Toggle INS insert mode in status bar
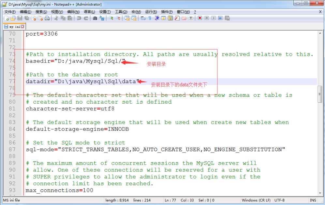The image size is (325, 205). [x=312, y=200]
